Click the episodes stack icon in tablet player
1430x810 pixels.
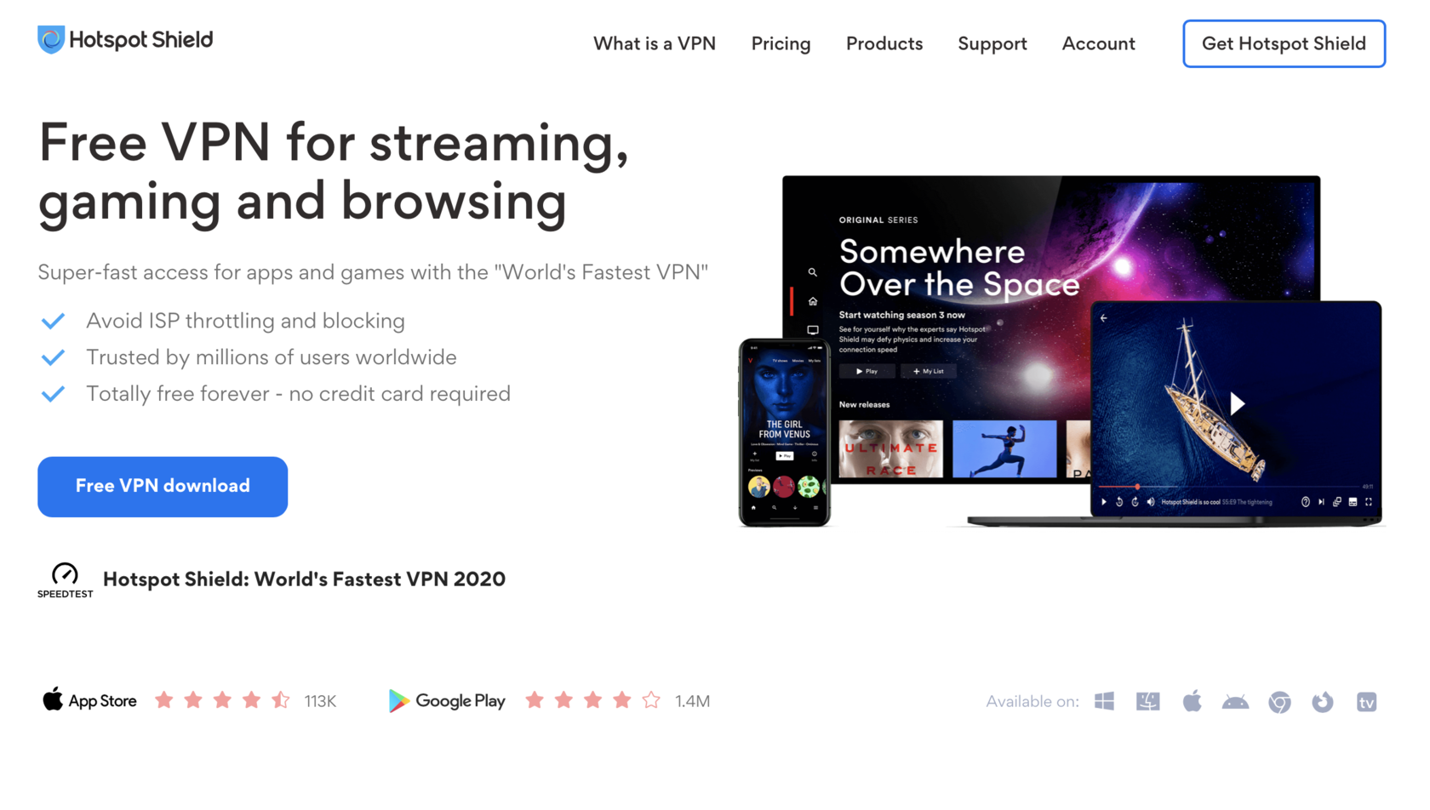click(x=1337, y=502)
